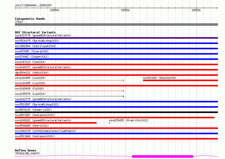Click the 17p12 band label
Screen dimensions: 225x159
click(19, 22)
